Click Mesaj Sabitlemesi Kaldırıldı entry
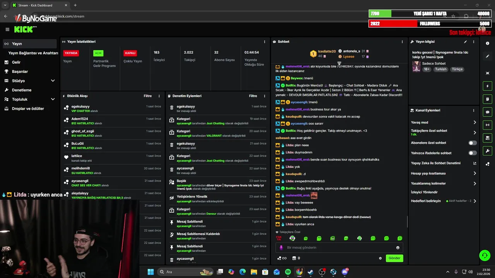This screenshot has height=278, width=495. (x=218, y=236)
